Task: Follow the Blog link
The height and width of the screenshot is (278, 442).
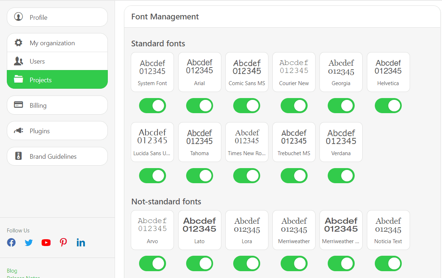Action: 12,270
